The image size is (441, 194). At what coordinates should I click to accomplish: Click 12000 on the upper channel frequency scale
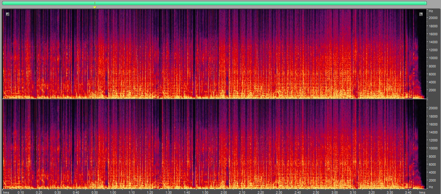tap(433, 50)
